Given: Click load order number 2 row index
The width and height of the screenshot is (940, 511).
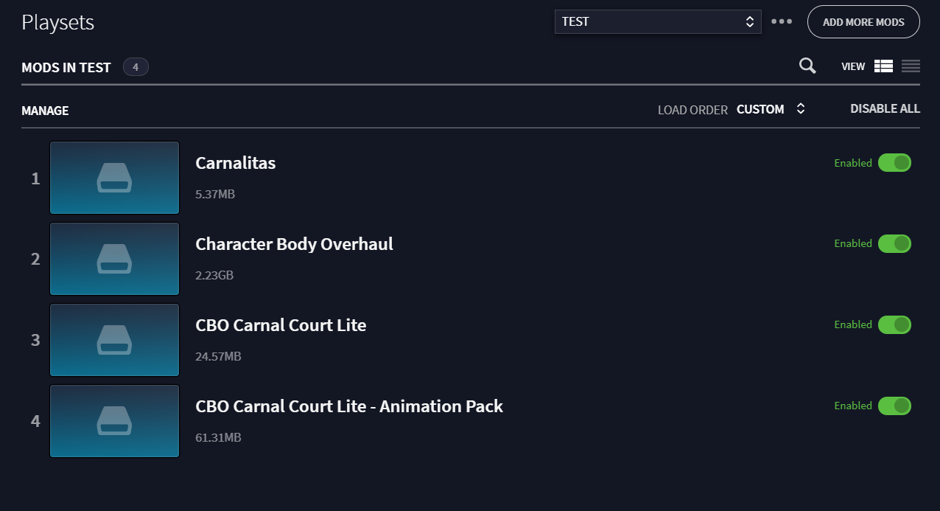Looking at the screenshot, I should (35, 260).
